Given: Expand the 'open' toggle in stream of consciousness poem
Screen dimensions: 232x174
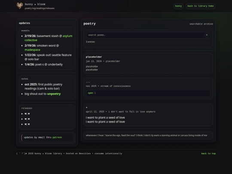Looking at the screenshot, I should point(148,93).
